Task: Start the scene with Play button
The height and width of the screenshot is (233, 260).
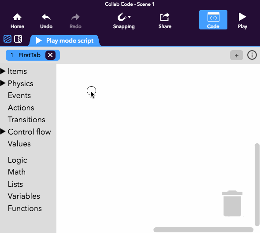Action: point(242,21)
